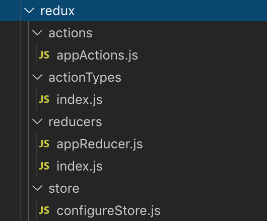
Task: Collapse the redux folder chevron
Action: point(29,11)
